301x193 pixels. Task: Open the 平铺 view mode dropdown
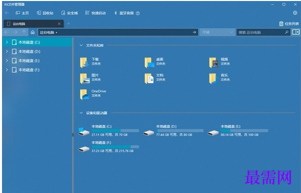point(217,32)
